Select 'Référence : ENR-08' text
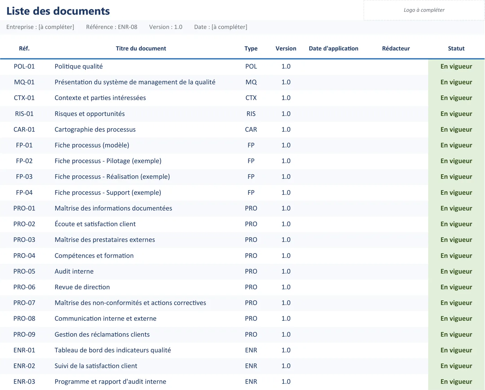Screen dimensions: 485x390 coord(112,27)
